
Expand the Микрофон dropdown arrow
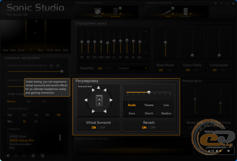tap(191, 14)
